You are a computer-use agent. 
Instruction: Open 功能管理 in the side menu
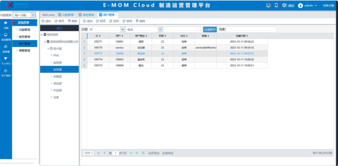pos(25,30)
